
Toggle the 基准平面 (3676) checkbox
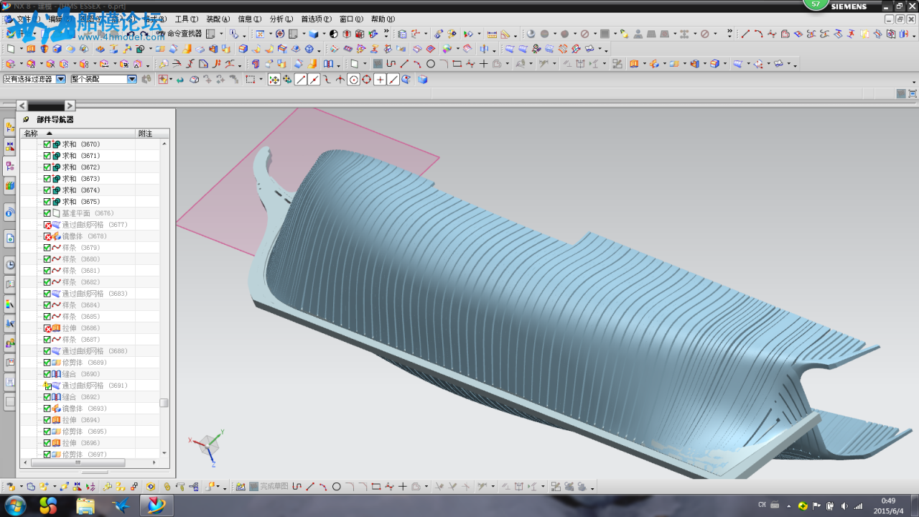point(47,213)
